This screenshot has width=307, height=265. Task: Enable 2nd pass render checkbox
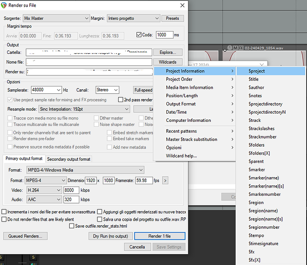(121, 100)
